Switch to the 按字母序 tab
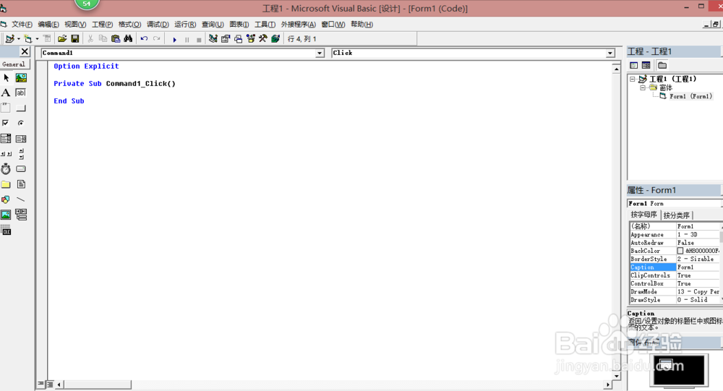The height and width of the screenshot is (391, 723). coord(643,215)
